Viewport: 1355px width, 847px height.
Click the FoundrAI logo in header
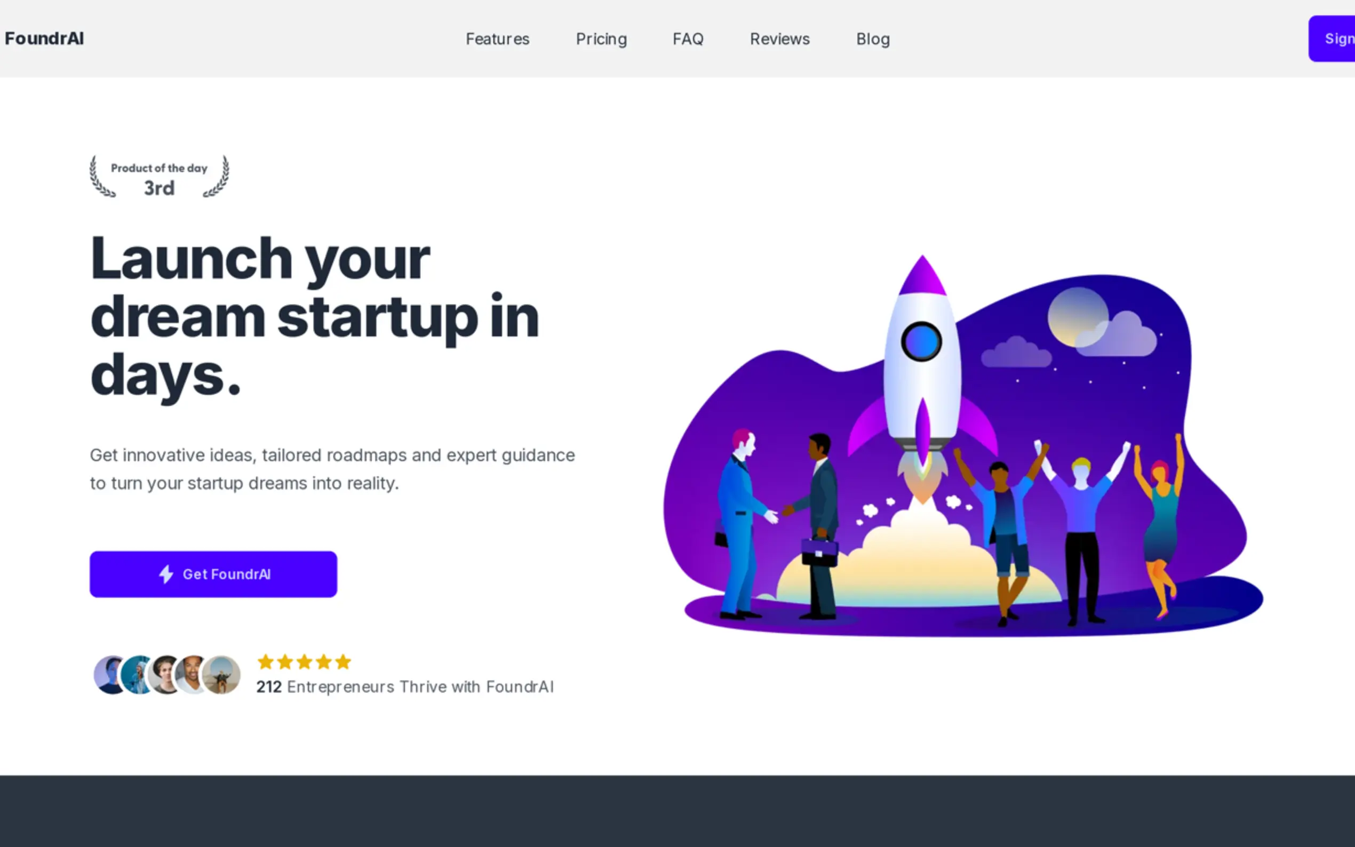[x=44, y=38]
